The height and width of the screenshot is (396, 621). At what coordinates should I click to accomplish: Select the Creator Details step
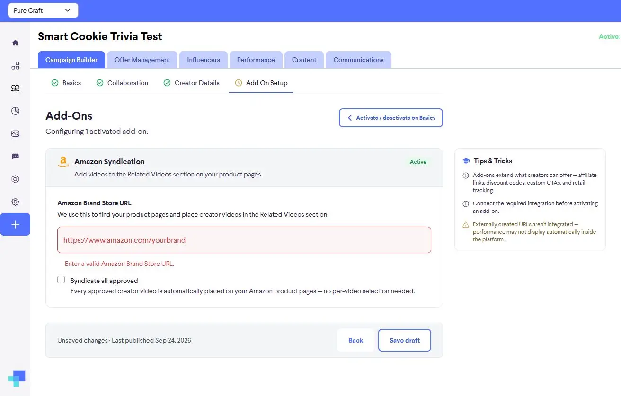coord(192,83)
